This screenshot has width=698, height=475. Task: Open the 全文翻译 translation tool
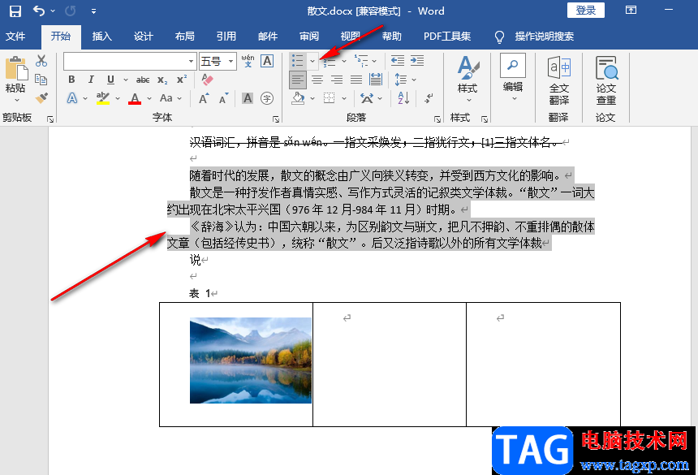tap(558, 80)
